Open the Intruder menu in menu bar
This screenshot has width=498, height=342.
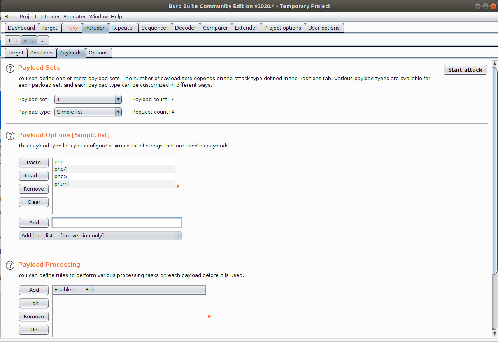click(50, 17)
